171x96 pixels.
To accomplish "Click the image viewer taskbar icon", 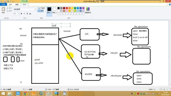I will pos(64,94).
